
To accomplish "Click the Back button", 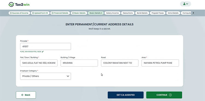I will (26, 95).
